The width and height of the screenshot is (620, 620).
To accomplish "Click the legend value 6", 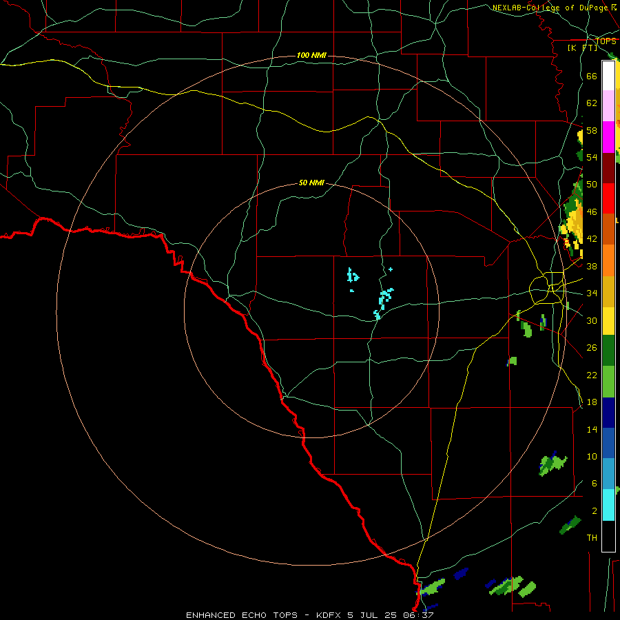I will [595, 483].
